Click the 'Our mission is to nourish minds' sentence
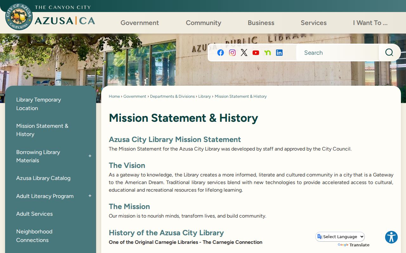406x253 pixels. 187,216
